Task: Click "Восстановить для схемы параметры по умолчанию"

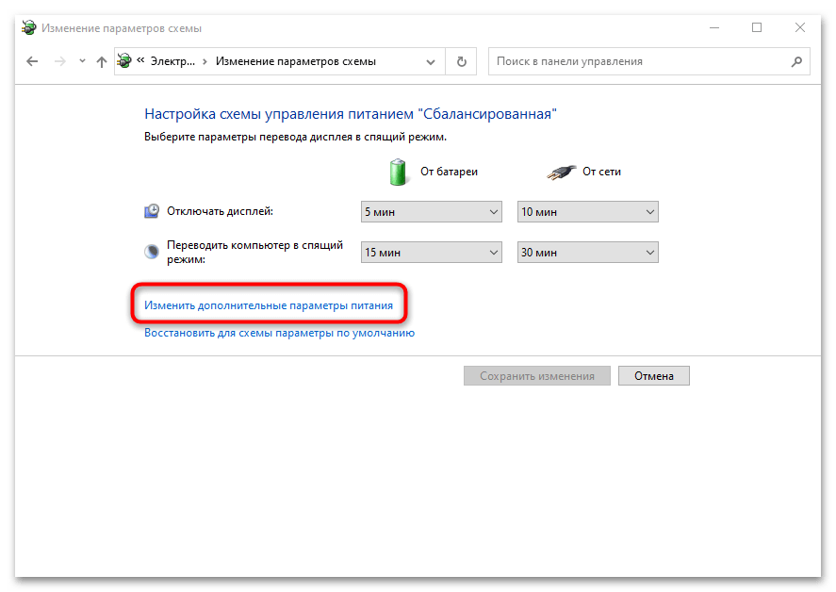Action: [279, 333]
